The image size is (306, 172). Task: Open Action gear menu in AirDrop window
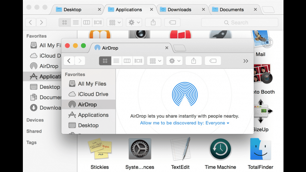click(174, 61)
